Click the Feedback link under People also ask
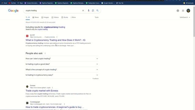 tap(95, 79)
